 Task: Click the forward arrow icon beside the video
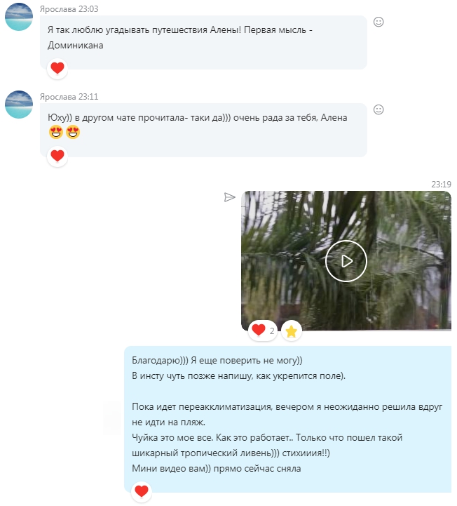tap(229, 197)
